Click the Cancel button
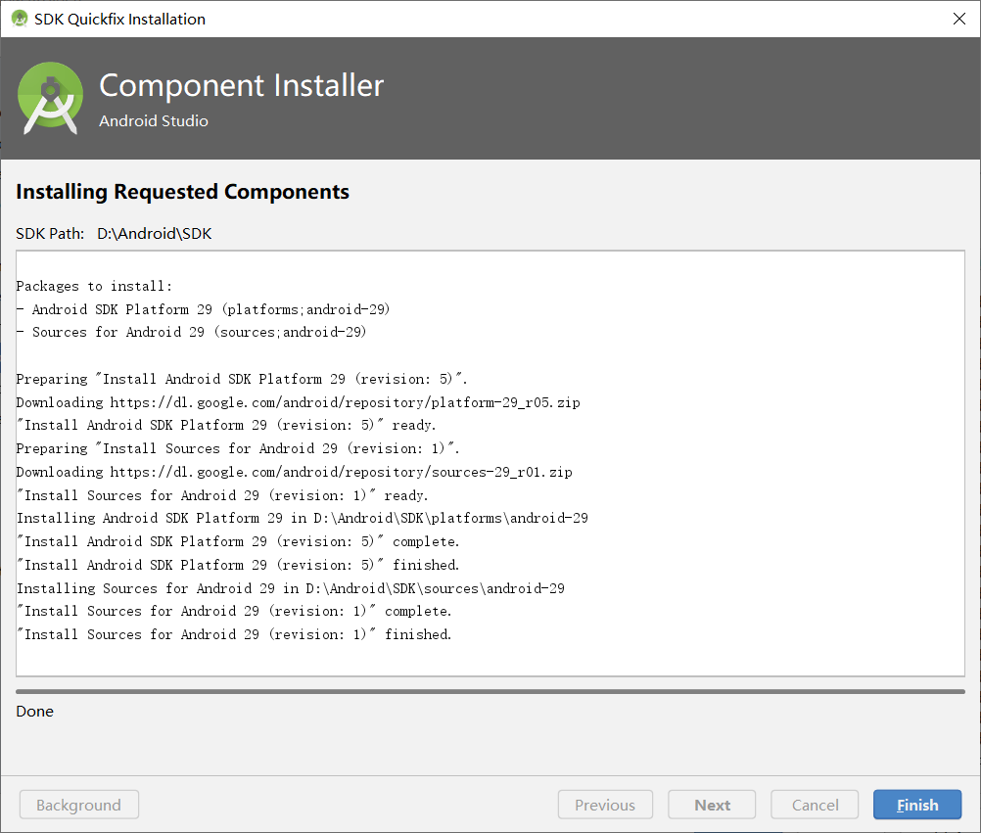 [x=815, y=805]
